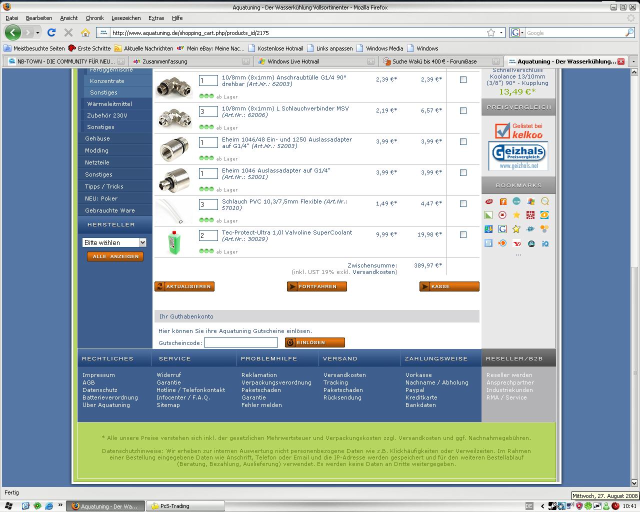Screen dimensions: 640x512
Task: Click the Geizhals Preisvergleich logo
Action: coord(518,156)
